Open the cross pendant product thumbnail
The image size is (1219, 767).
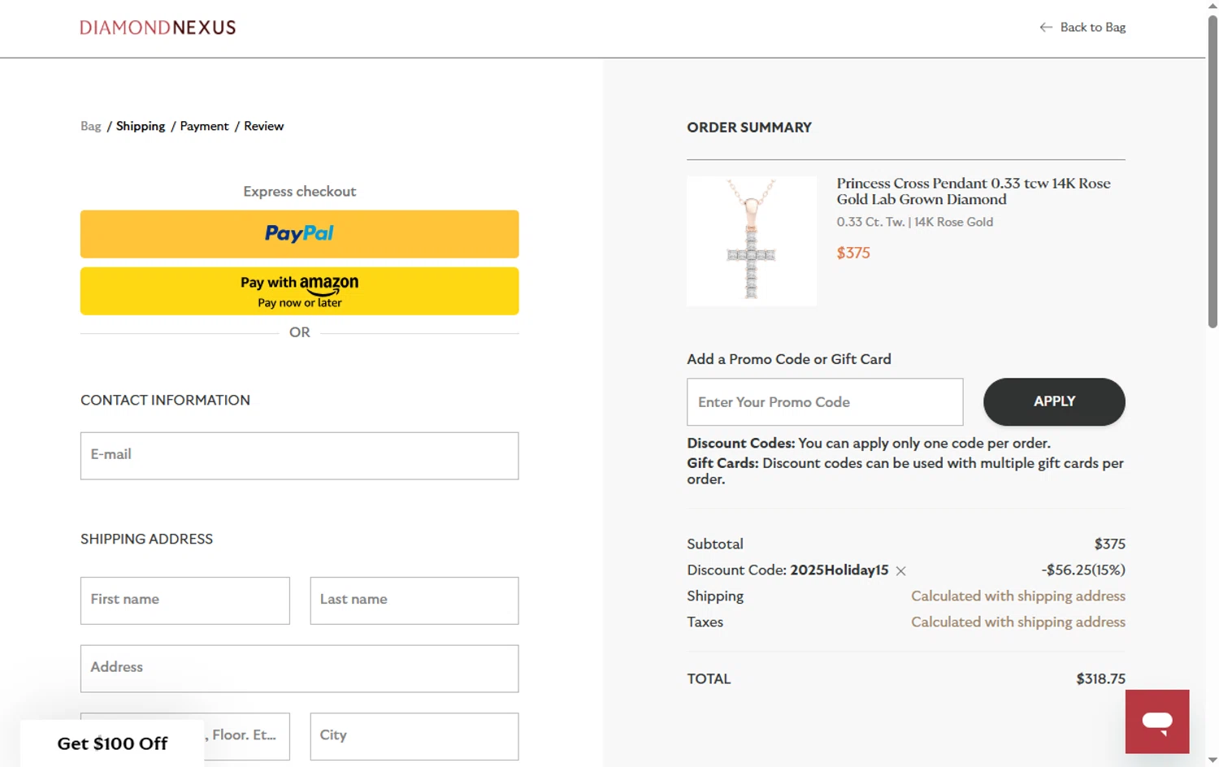[751, 241]
